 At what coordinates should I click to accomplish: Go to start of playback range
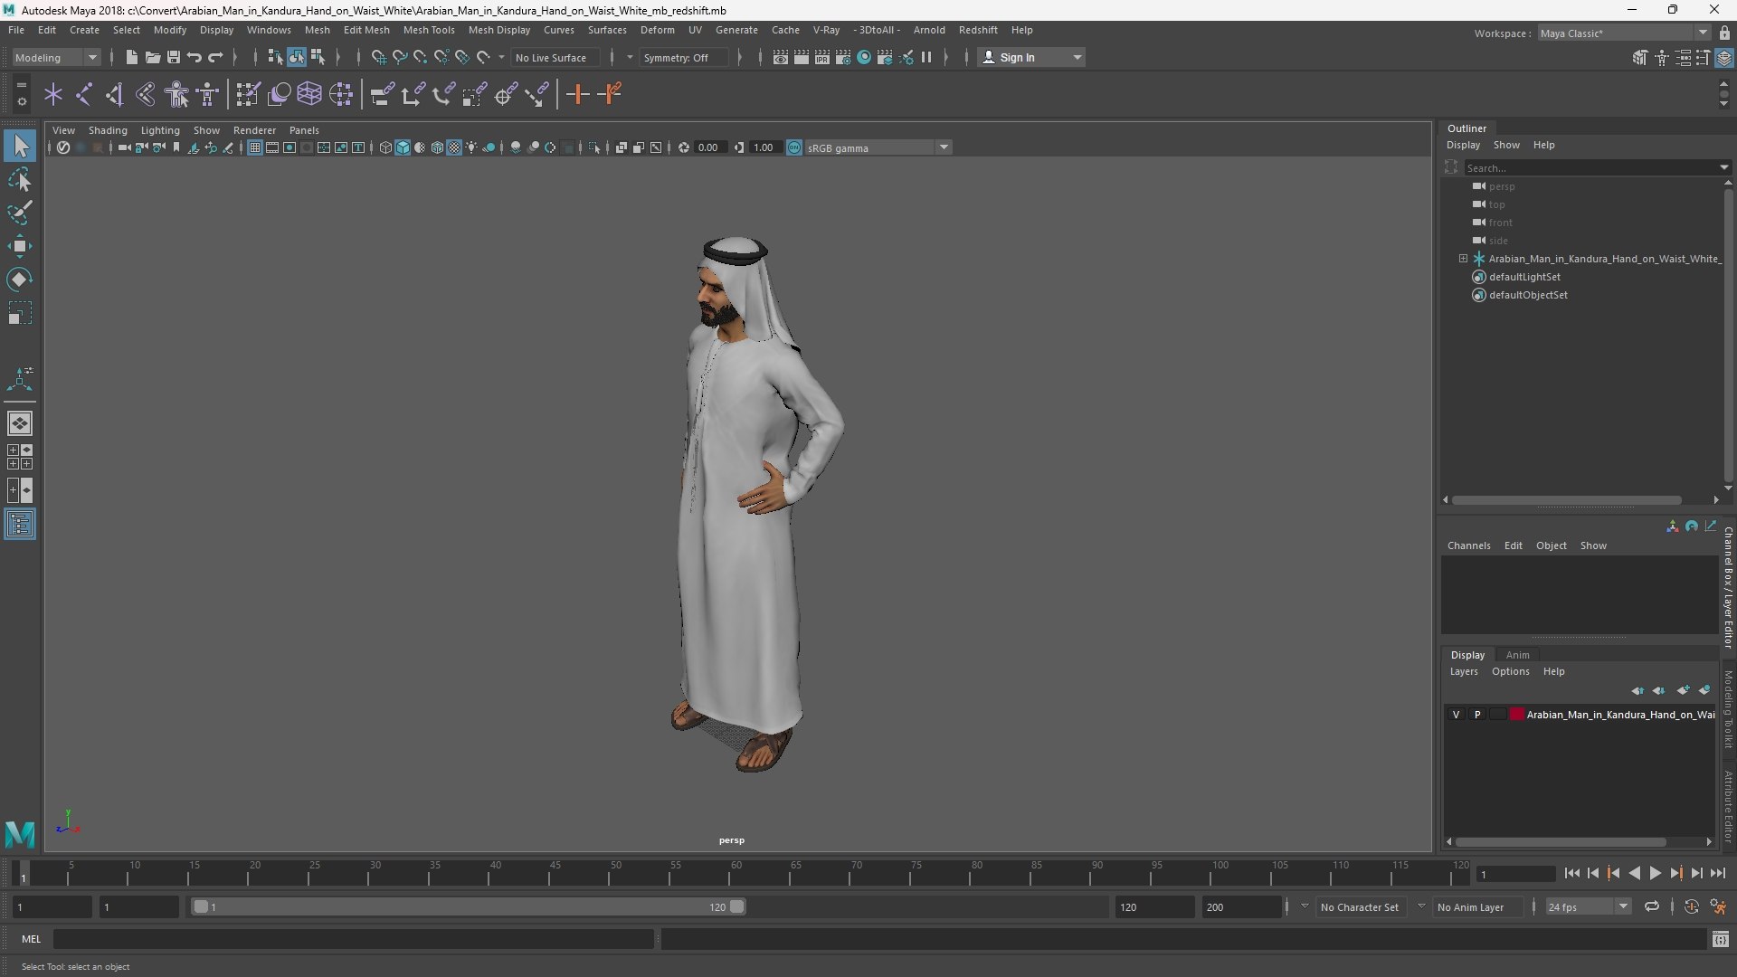point(1571,873)
